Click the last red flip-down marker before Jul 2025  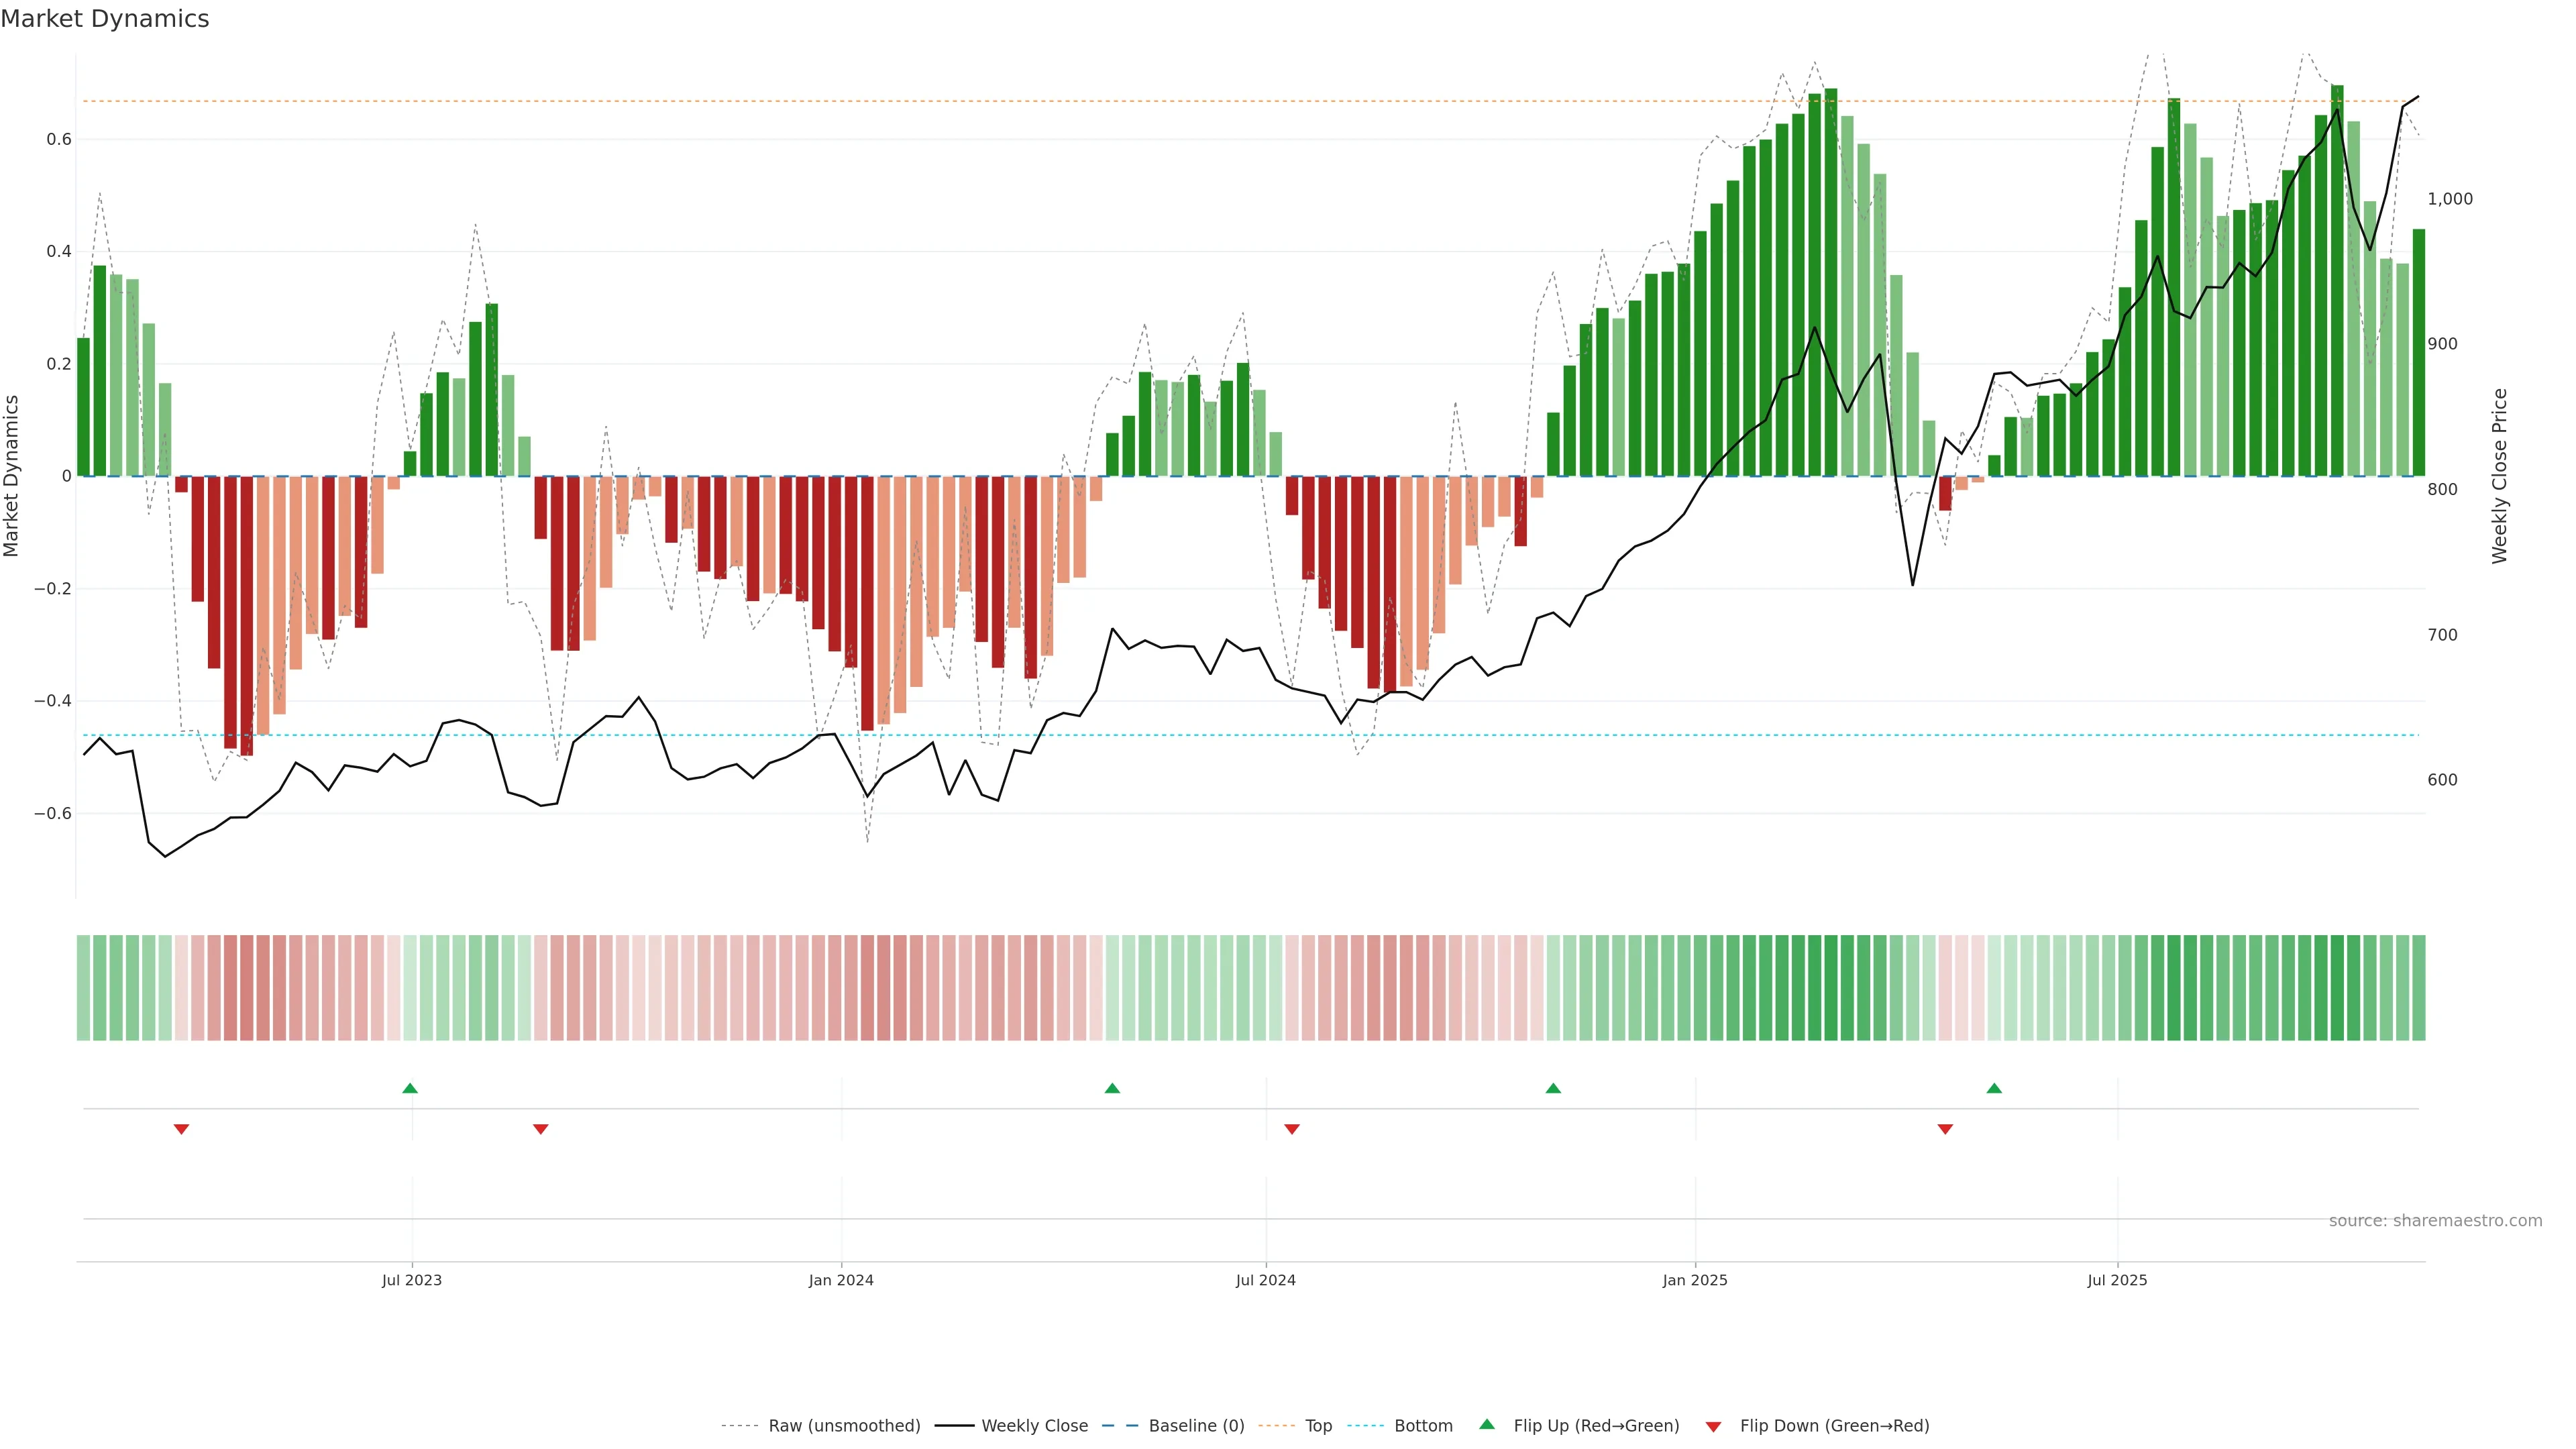1945,1129
